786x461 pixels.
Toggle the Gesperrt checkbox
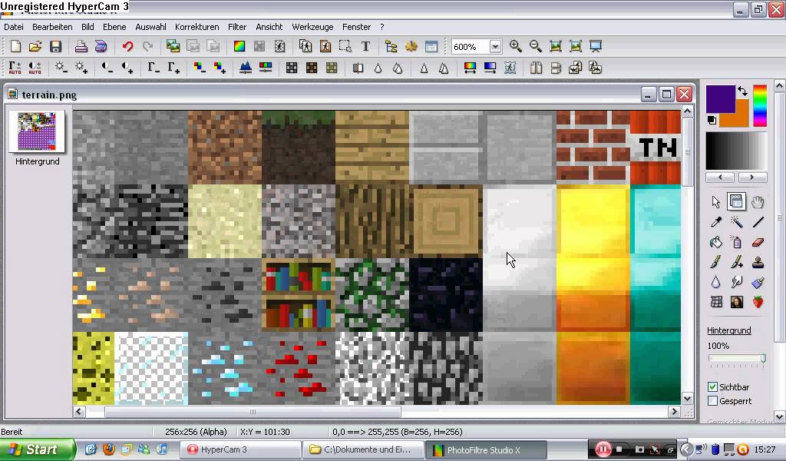point(712,401)
